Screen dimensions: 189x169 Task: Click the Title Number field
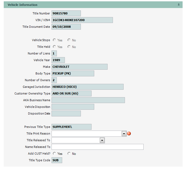point(66,13)
